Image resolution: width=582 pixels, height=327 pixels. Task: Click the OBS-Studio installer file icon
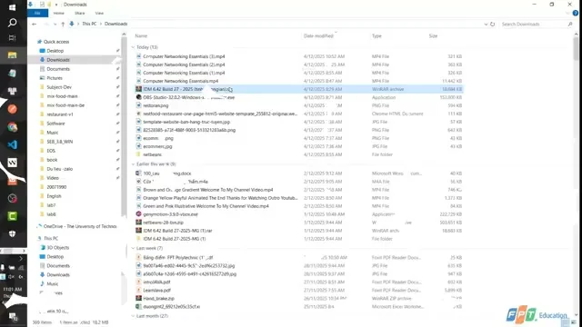(x=138, y=97)
